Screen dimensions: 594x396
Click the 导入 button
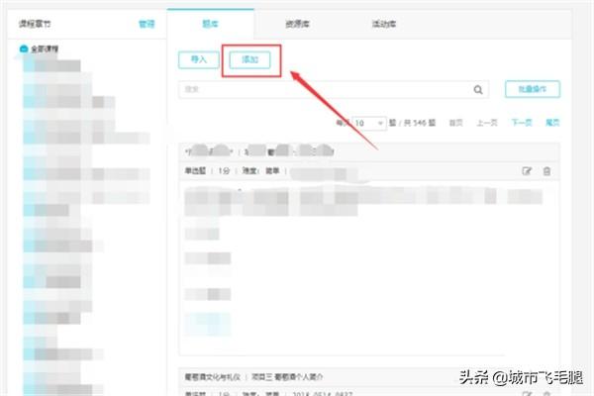coord(199,59)
